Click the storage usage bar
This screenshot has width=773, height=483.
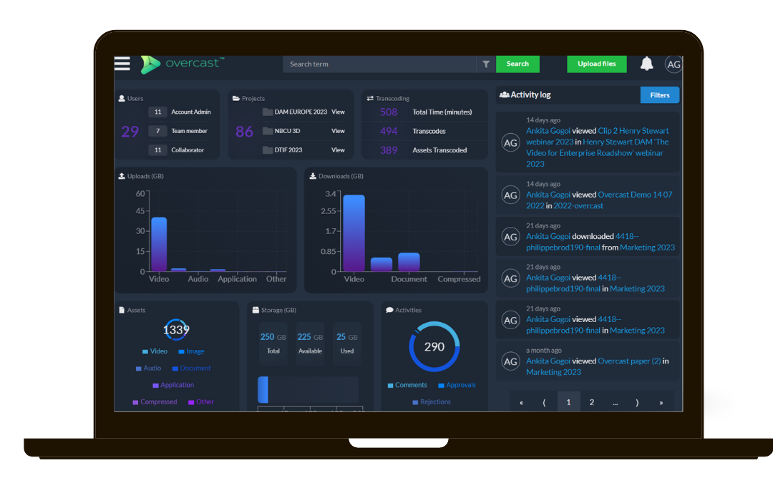tap(308, 390)
